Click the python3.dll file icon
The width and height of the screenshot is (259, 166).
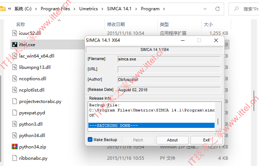15,124
